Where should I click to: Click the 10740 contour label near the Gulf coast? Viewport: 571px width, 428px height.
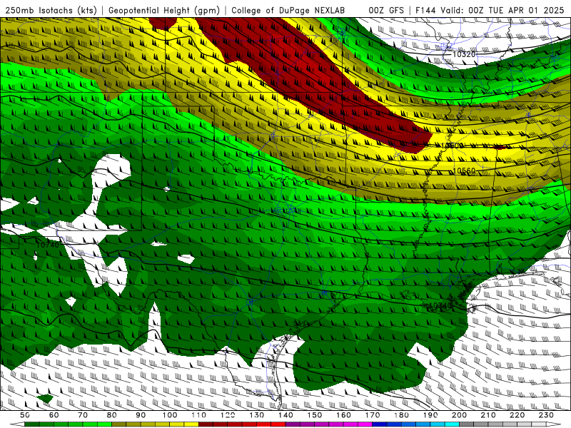coord(440,305)
